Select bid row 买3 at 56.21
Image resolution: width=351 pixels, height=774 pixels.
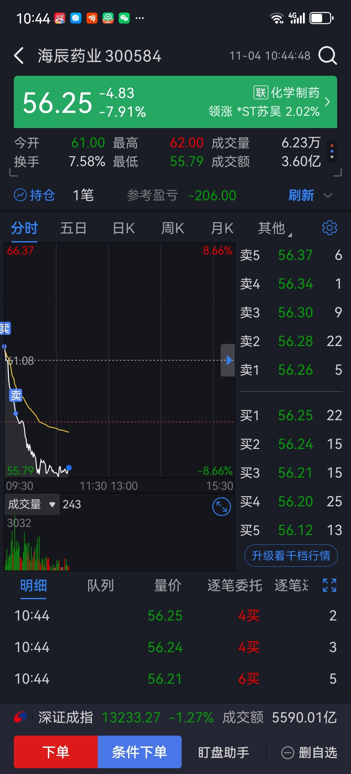pos(291,473)
